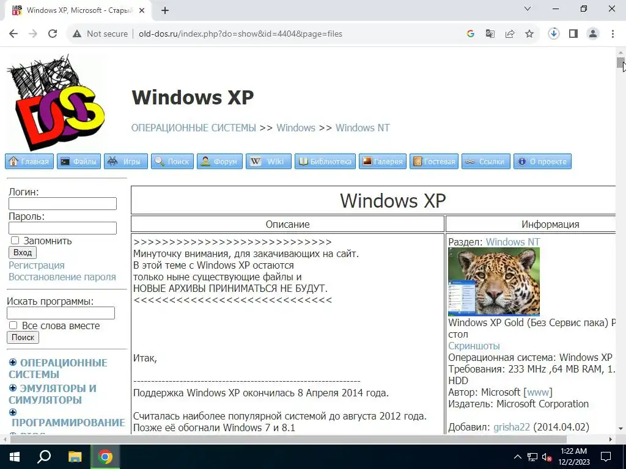Open the notification center icon
The height and width of the screenshot is (469, 626).
point(606,457)
